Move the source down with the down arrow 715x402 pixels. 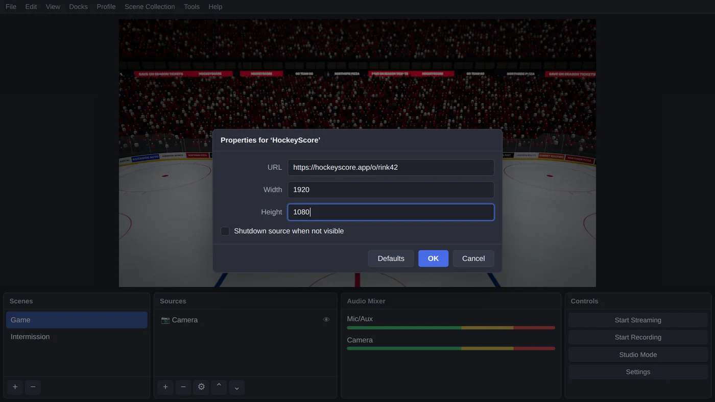pyautogui.click(x=237, y=387)
